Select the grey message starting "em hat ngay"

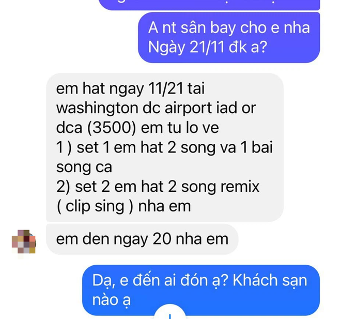[165, 147]
